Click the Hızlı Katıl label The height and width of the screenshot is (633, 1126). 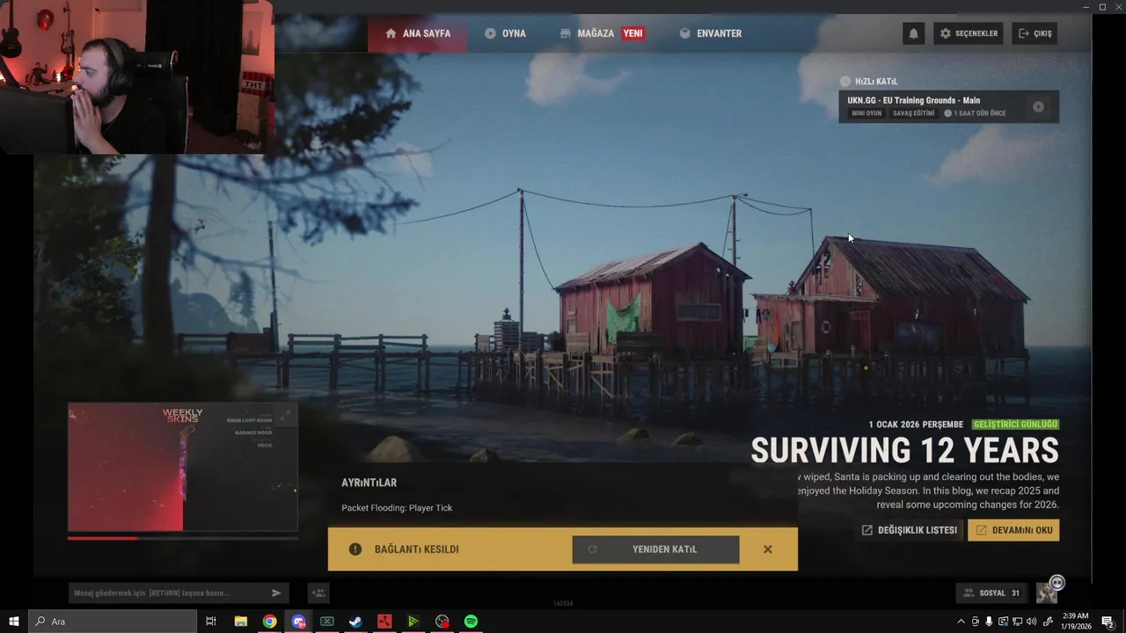pos(875,81)
